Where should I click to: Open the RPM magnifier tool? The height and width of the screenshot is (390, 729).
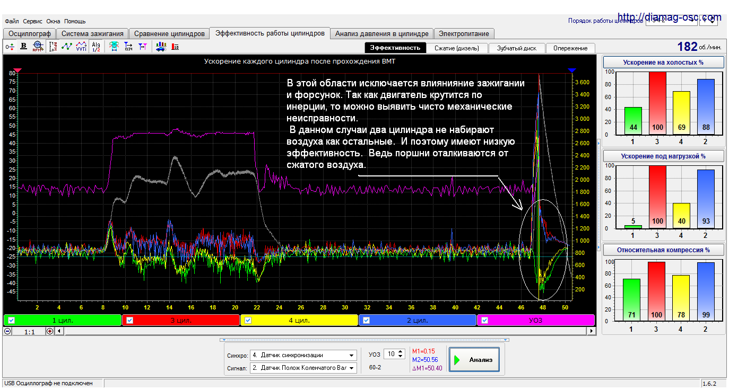pos(37,46)
